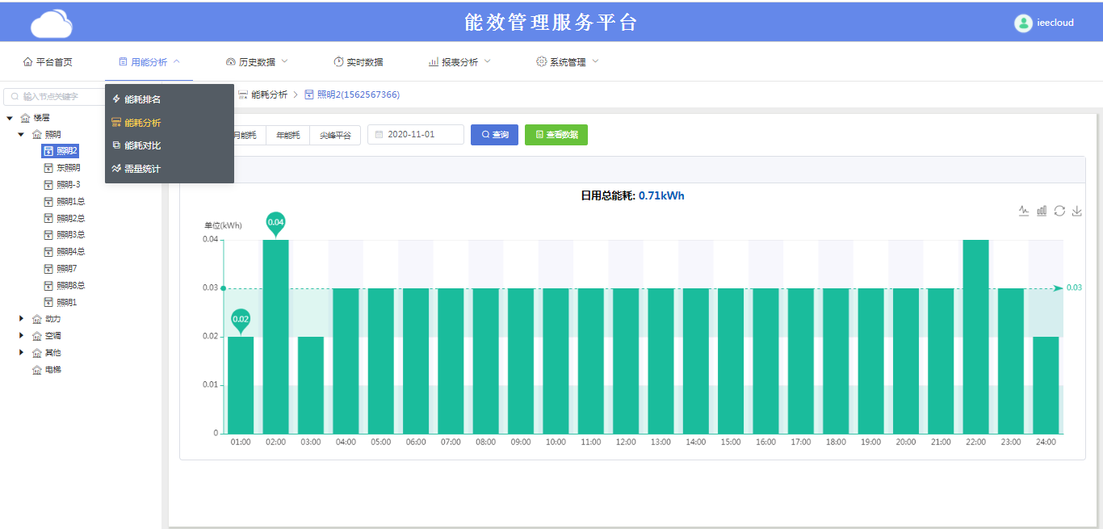This screenshot has height=529, width=1103.
Task: Click the meter icon beside 照明-3
Action: point(48,185)
